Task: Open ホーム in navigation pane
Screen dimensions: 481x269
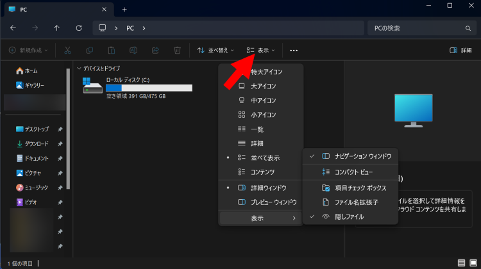Action: click(27, 71)
